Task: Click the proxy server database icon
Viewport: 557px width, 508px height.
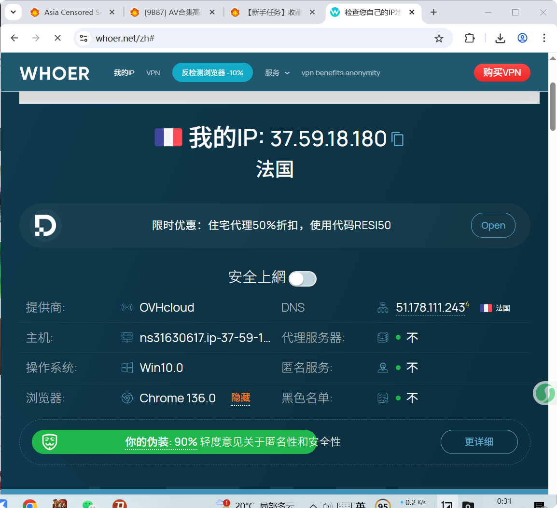Action: click(383, 338)
